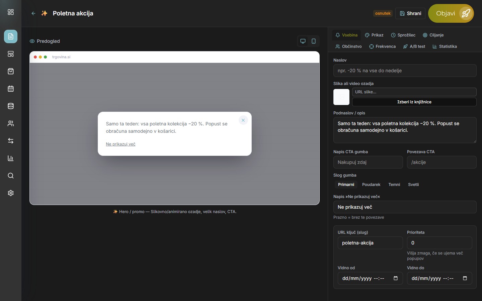Select Temni button style

[x=394, y=185]
